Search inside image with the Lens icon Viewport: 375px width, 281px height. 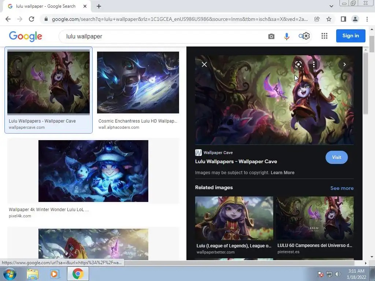pyautogui.click(x=298, y=64)
